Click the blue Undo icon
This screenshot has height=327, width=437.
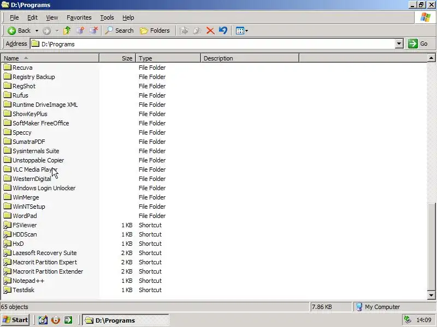pyautogui.click(x=223, y=31)
